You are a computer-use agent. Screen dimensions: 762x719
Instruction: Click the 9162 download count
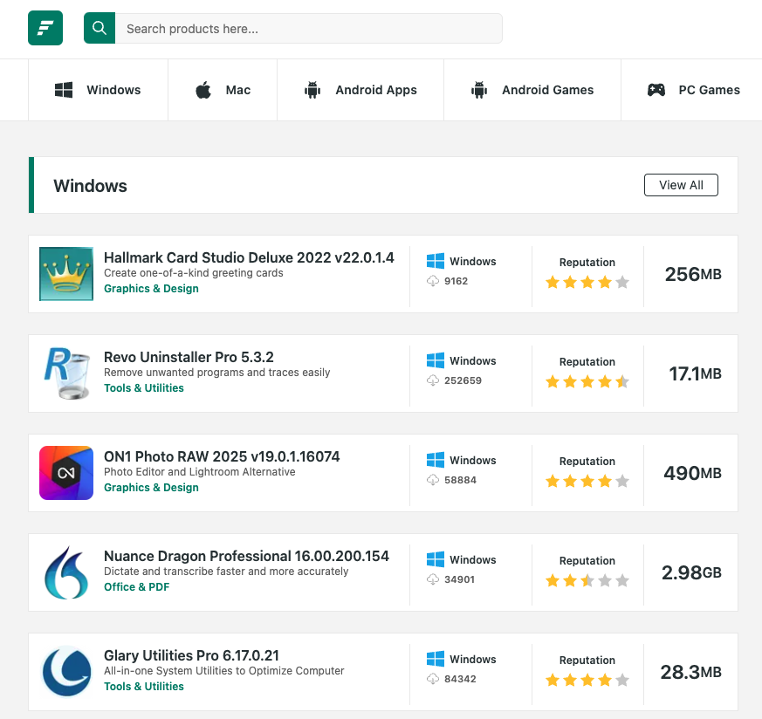(456, 281)
